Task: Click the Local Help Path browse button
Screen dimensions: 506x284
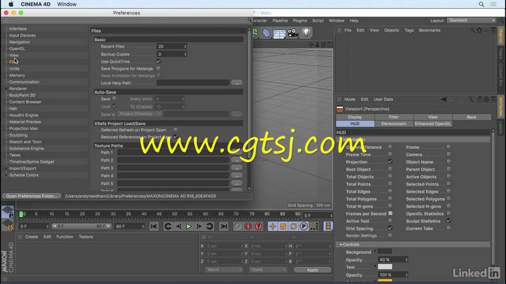Action: click(x=237, y=83)
